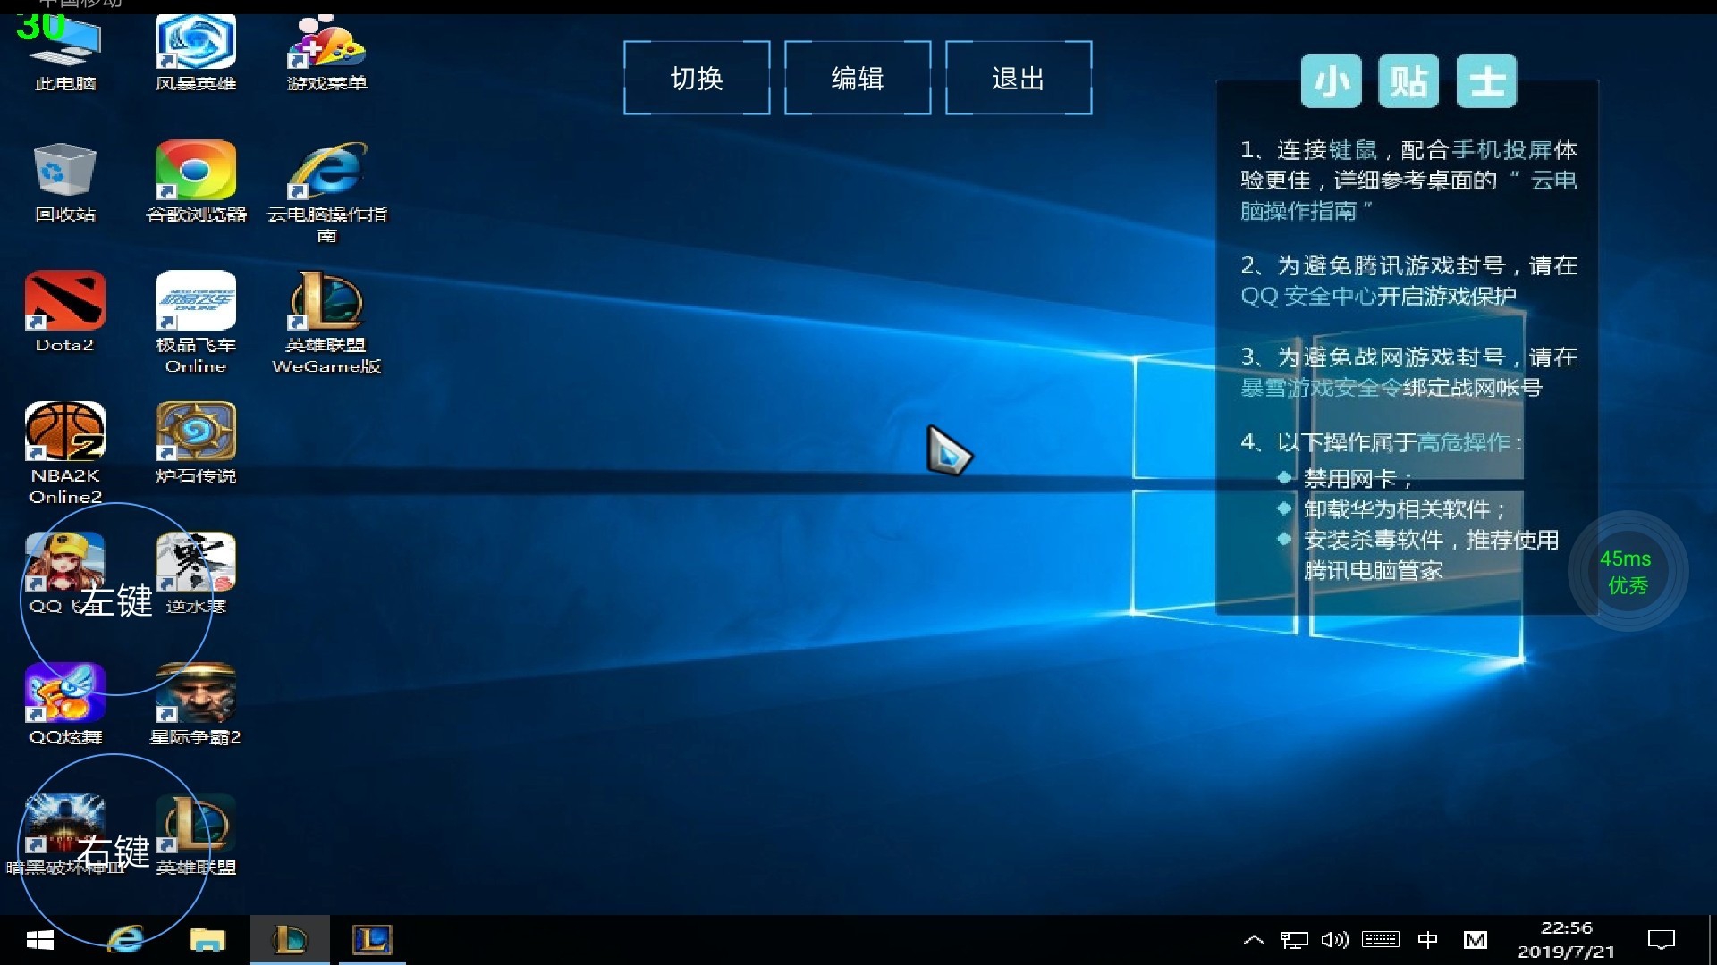The image size is (1717, 965).
Task: Open the Windows Start menu
Action: coord(40,940)
